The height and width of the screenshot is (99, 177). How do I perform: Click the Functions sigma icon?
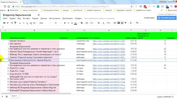point(131,23)
